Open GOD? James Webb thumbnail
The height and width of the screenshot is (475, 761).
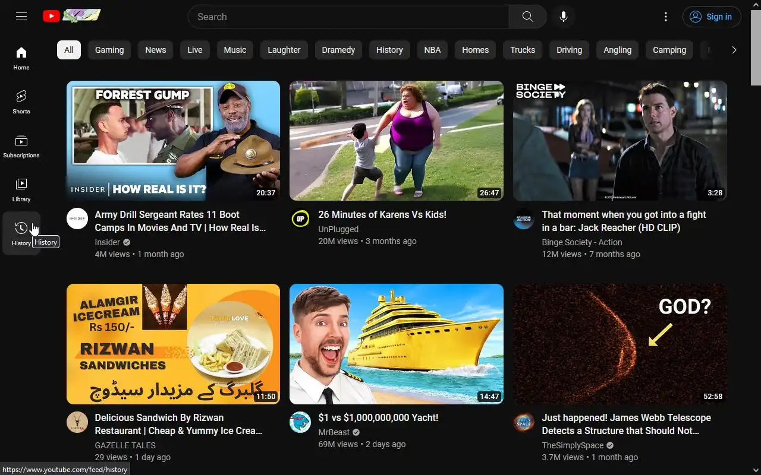coord(620,344)
